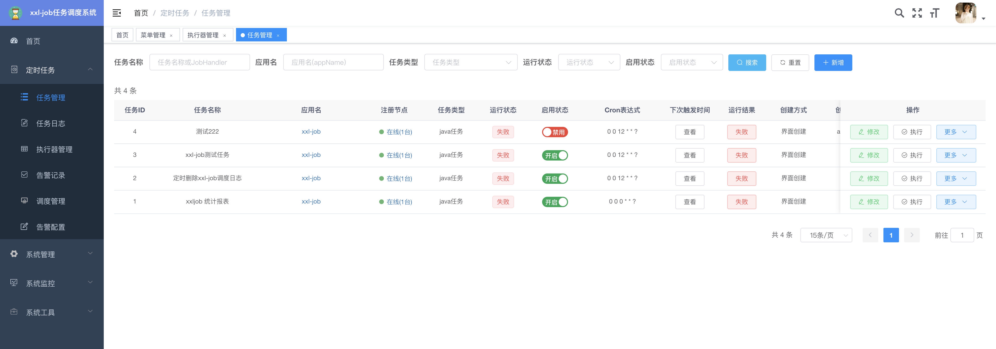Click 在线(1台) link for task ID 2
This screenshot has height=349, width=996.
399,179
